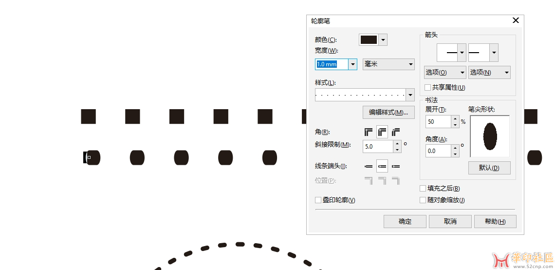Click the outside outline position icon

point(369,181)
